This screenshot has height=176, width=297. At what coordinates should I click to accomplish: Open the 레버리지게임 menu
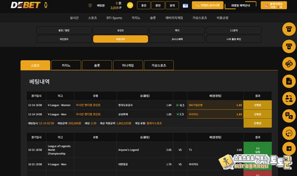[x=174, y=18]
